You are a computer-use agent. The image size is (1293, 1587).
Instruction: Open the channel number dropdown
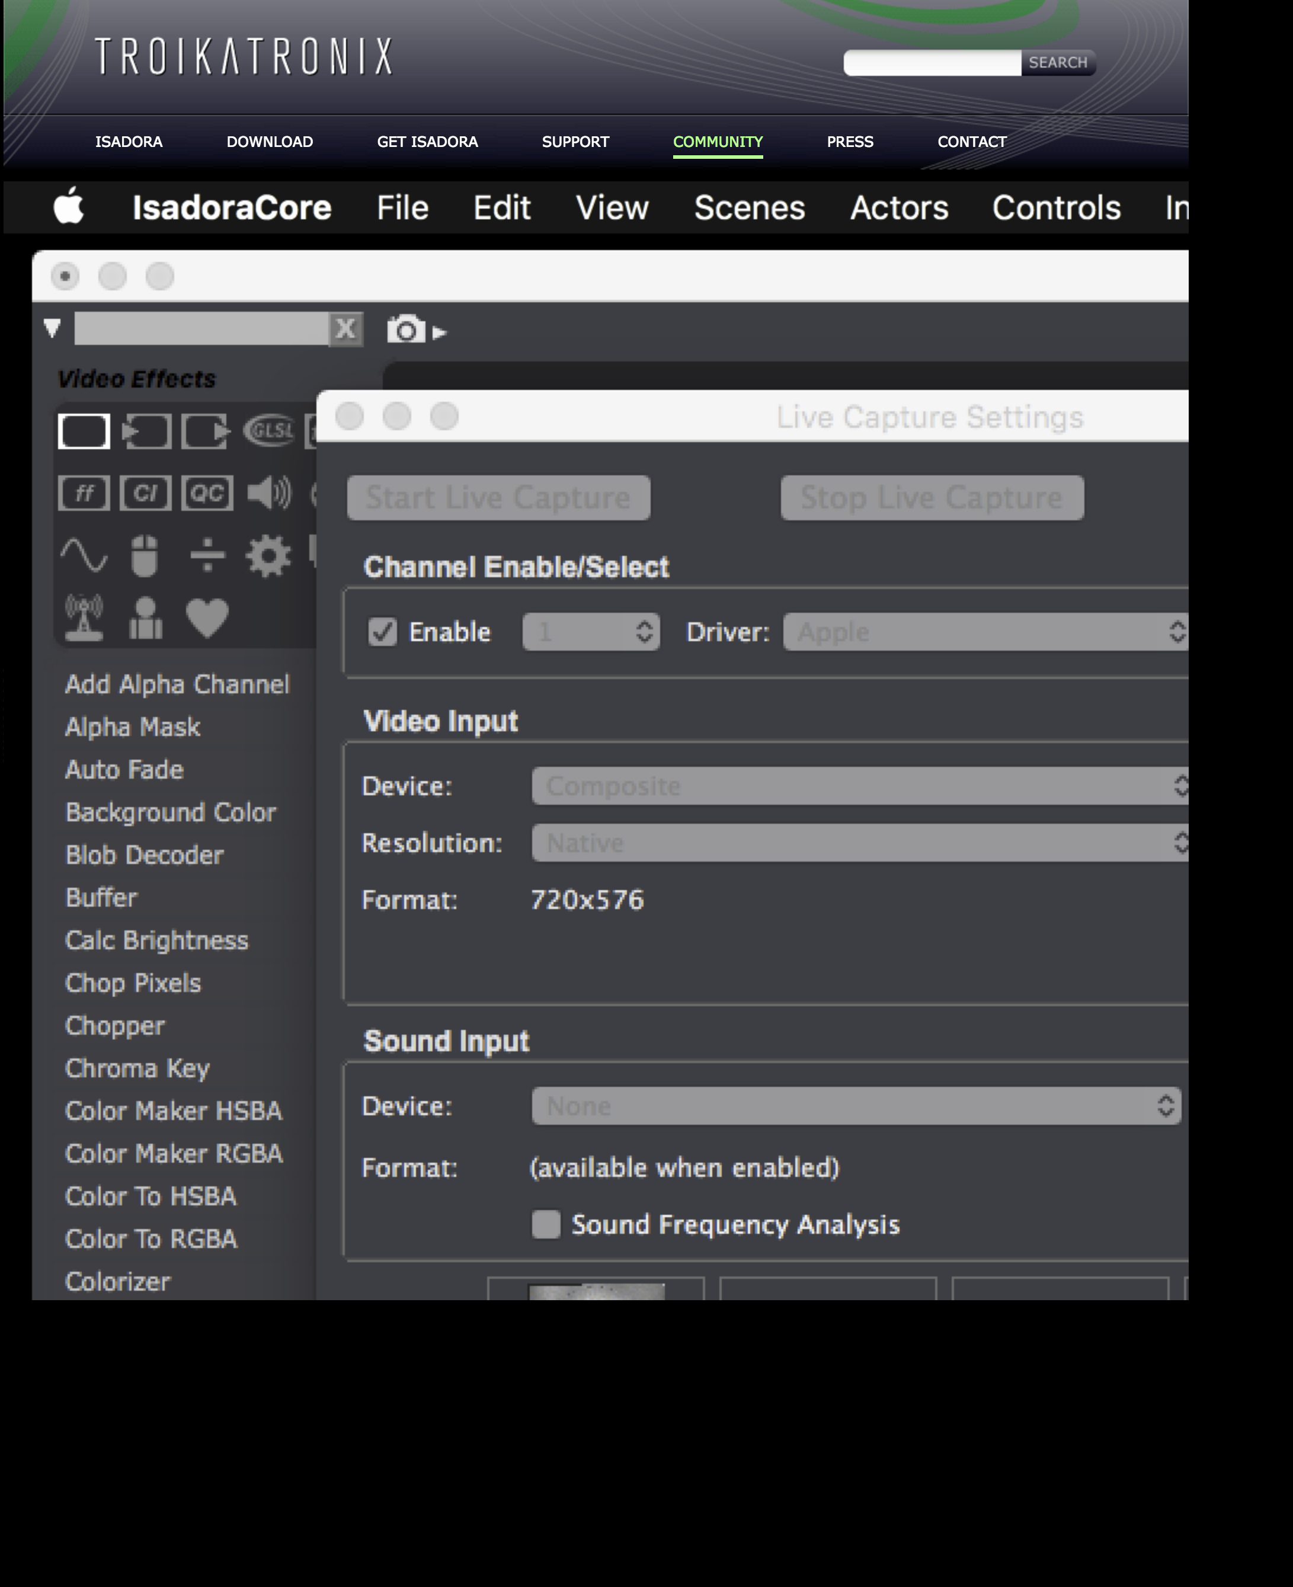point(591,632)
